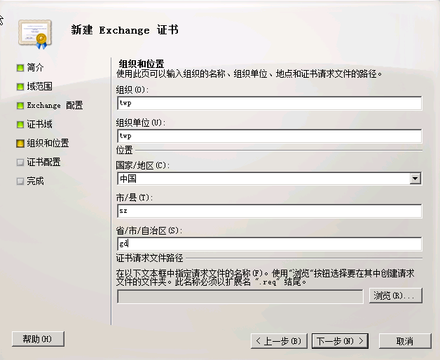Click the 证书请求文件路径 label

coord(149,258)
